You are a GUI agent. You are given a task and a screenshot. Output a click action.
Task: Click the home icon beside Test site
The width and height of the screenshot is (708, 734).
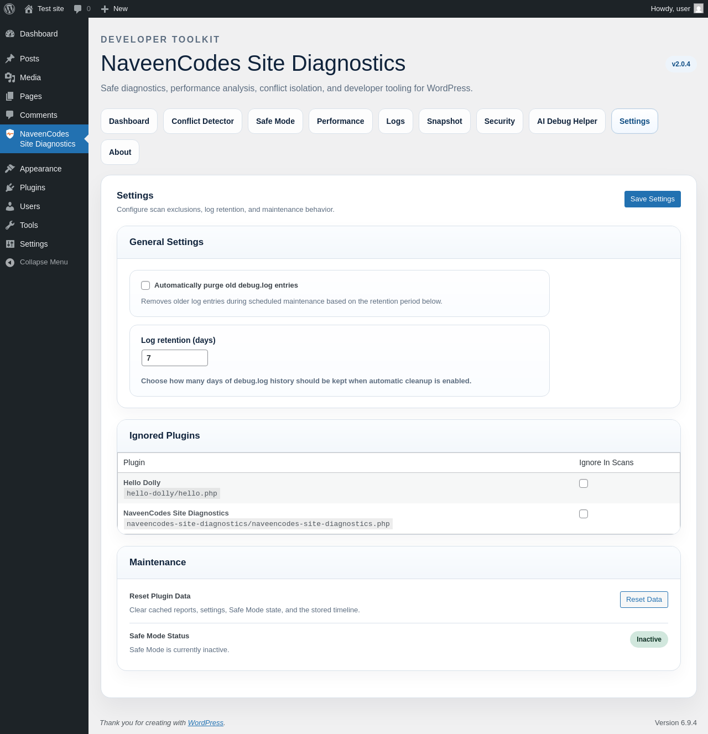(29, 9)
